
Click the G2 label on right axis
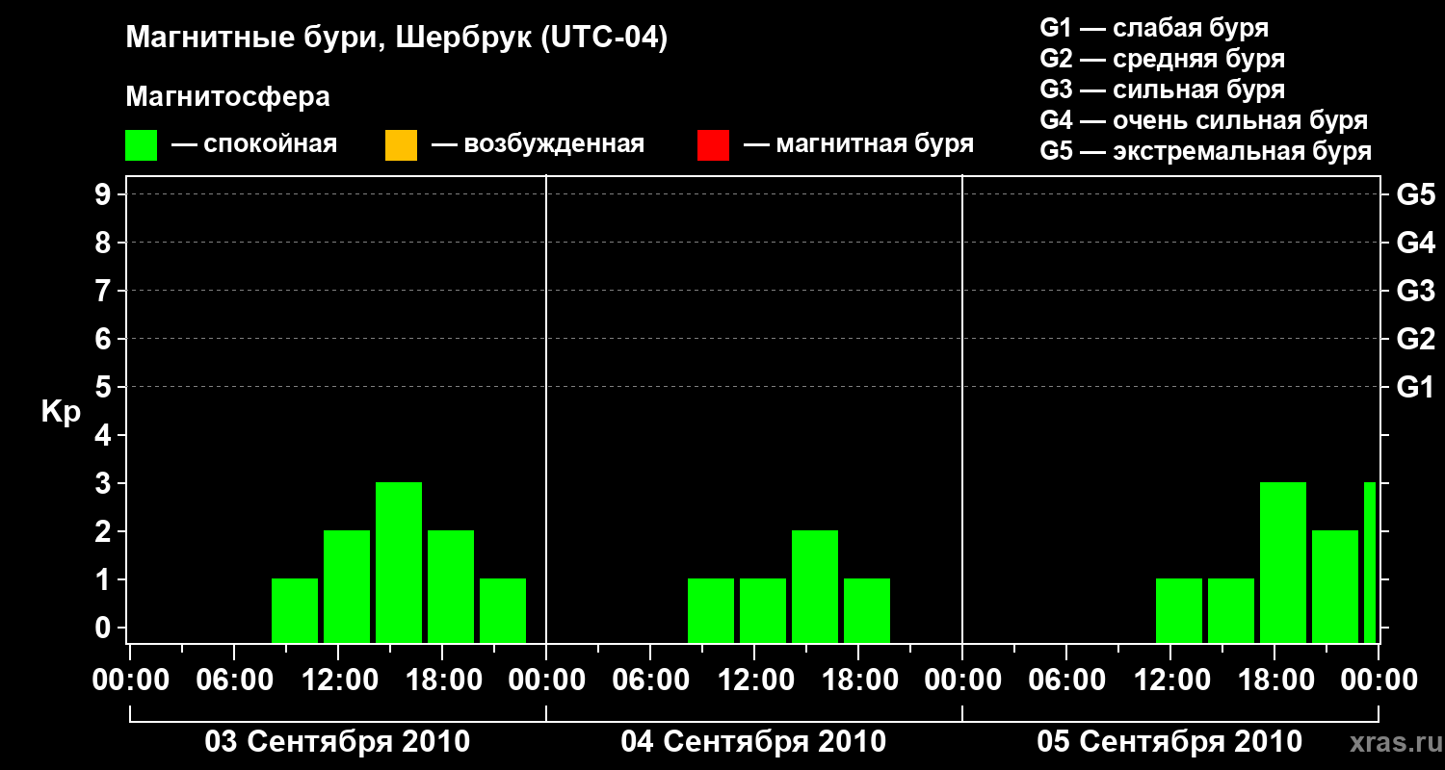pyautogui.click(x=1415, y=339)
